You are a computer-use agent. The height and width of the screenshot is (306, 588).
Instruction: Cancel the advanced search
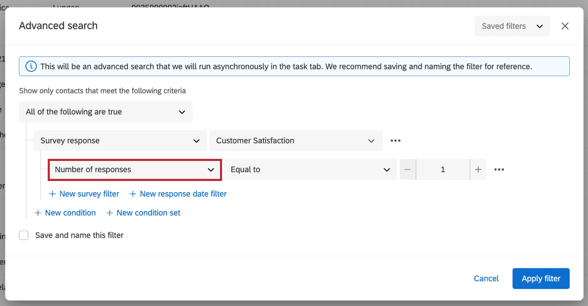click(x=486, y=278)
